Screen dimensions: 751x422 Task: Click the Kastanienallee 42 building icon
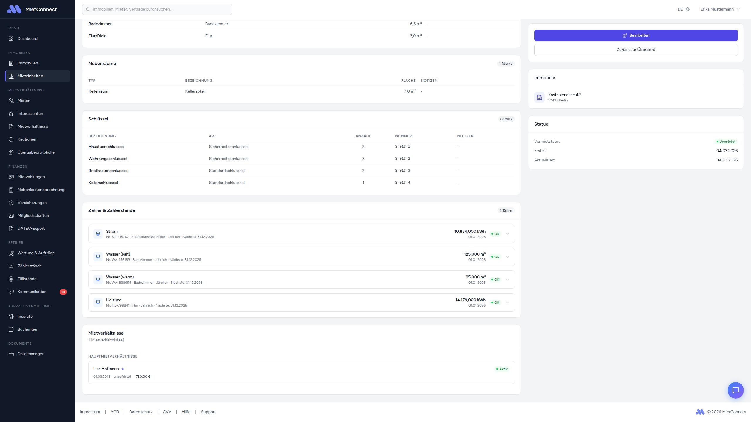539,97
